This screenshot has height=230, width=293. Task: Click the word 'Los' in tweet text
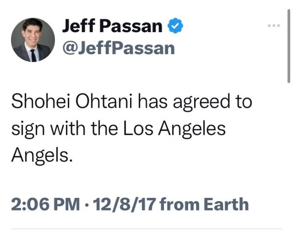pyautogui.click(x=138, y=129)
